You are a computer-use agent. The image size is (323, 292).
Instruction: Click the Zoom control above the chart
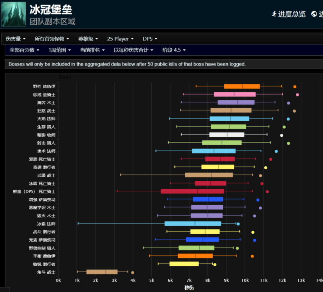(64, 77)
